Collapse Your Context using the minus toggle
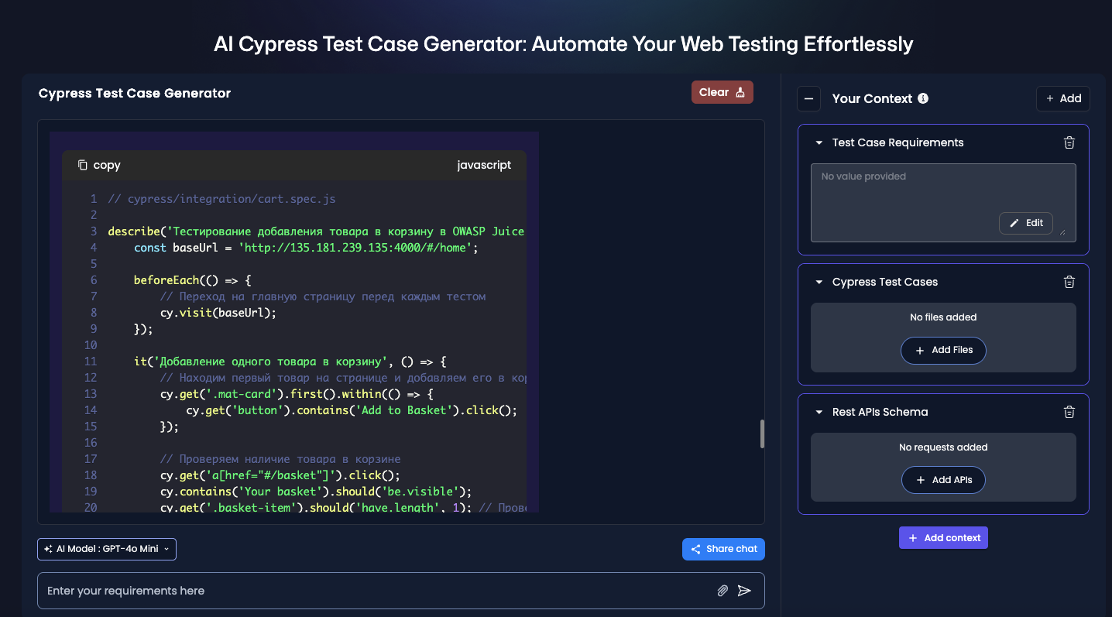The height and width of the screenshot is (617, 1112). (x=808, y=98)
